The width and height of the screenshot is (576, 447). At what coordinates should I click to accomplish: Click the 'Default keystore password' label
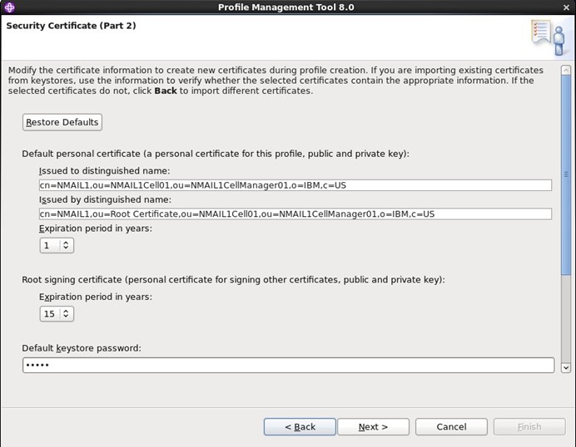(82, 347)
